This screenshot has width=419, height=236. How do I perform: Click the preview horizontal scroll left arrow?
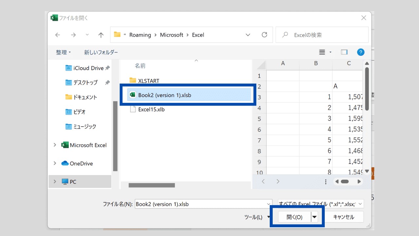click(x=337, y=181)
